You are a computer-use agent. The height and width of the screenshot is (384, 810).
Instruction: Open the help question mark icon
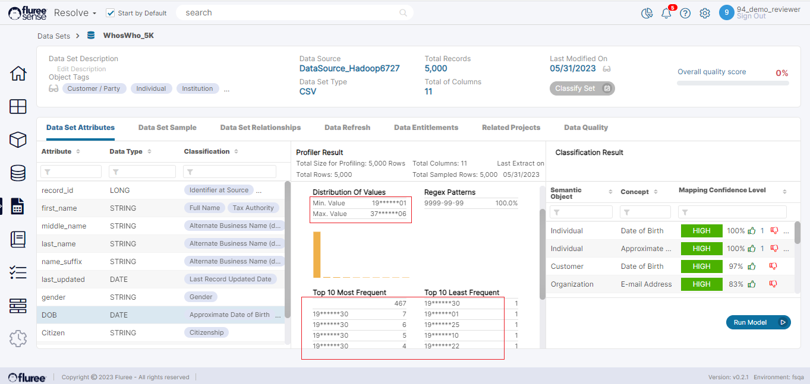685,13
